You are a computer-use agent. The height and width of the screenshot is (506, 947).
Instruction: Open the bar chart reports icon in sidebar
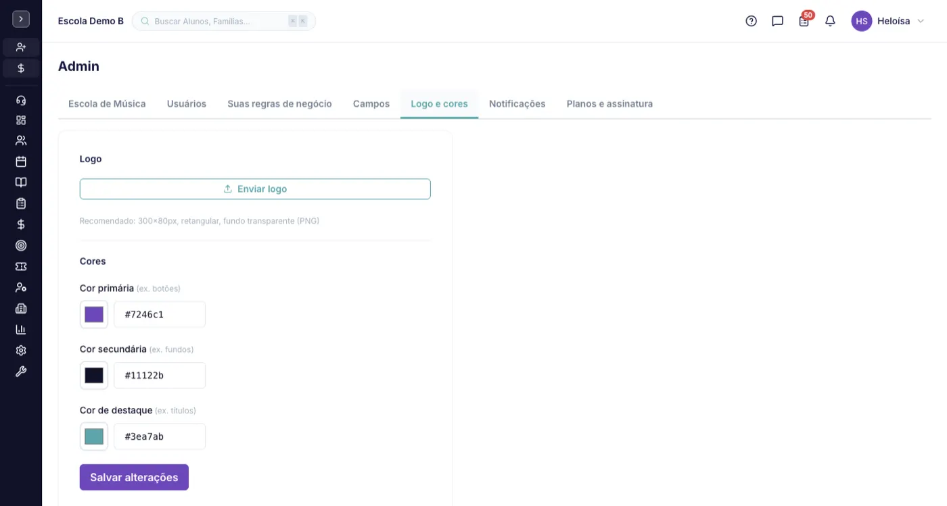point(21,330)
